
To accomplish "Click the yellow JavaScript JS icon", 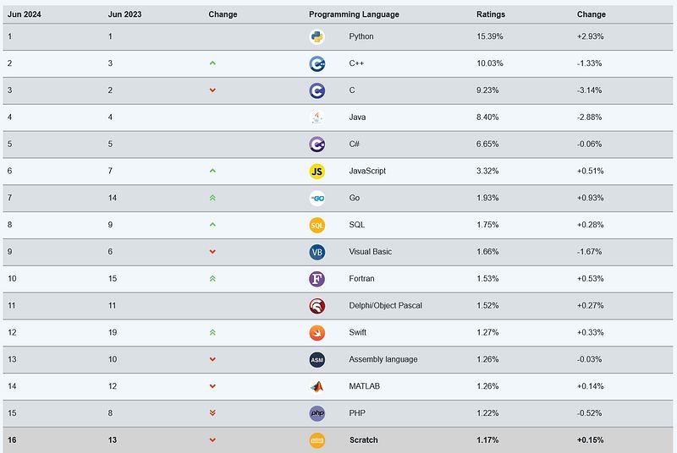I will 317,171.
